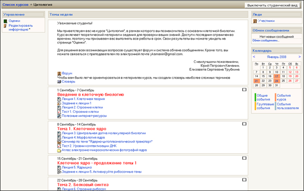Image resolution: width=304 pixels, height=191 pixels.
Task: Open Список курсов breadcrumb link
Action: 15,5
